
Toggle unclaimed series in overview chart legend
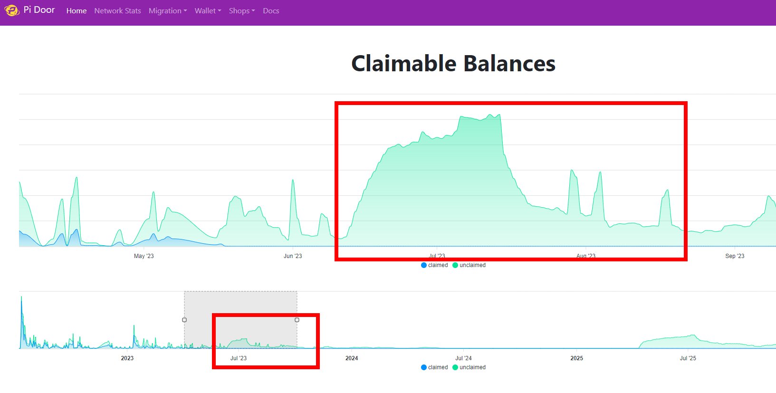pyautogui.click(x=472, y=367)
